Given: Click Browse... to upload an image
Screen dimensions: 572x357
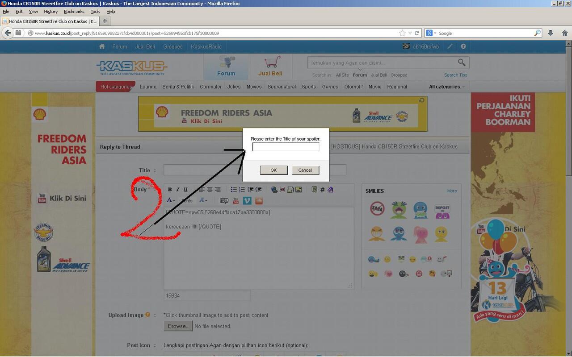Looking at the screenshot, I should pyautogui.click(x=178, y=326).
